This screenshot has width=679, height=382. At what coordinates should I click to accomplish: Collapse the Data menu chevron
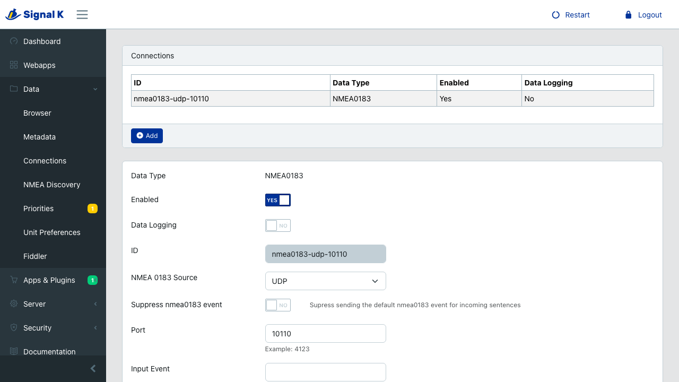[x=95, y=89]
